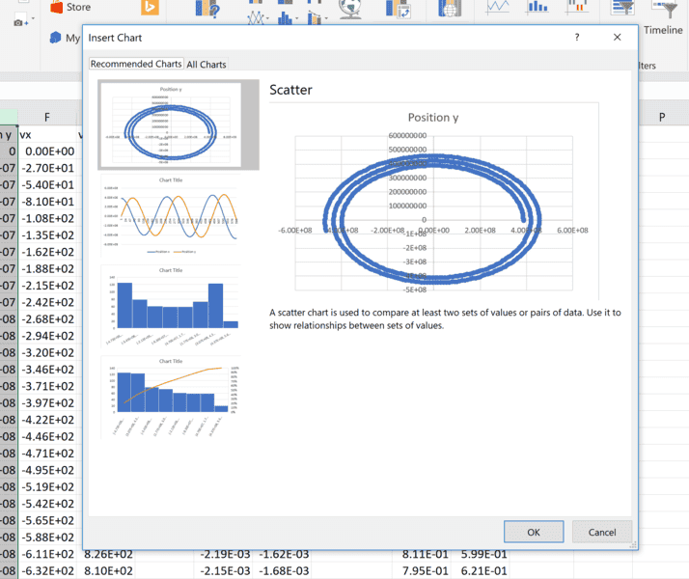Viewport: 689px width, 579px height.
Task: Select cell with 8.26E+02
Action: pos(108,555)
